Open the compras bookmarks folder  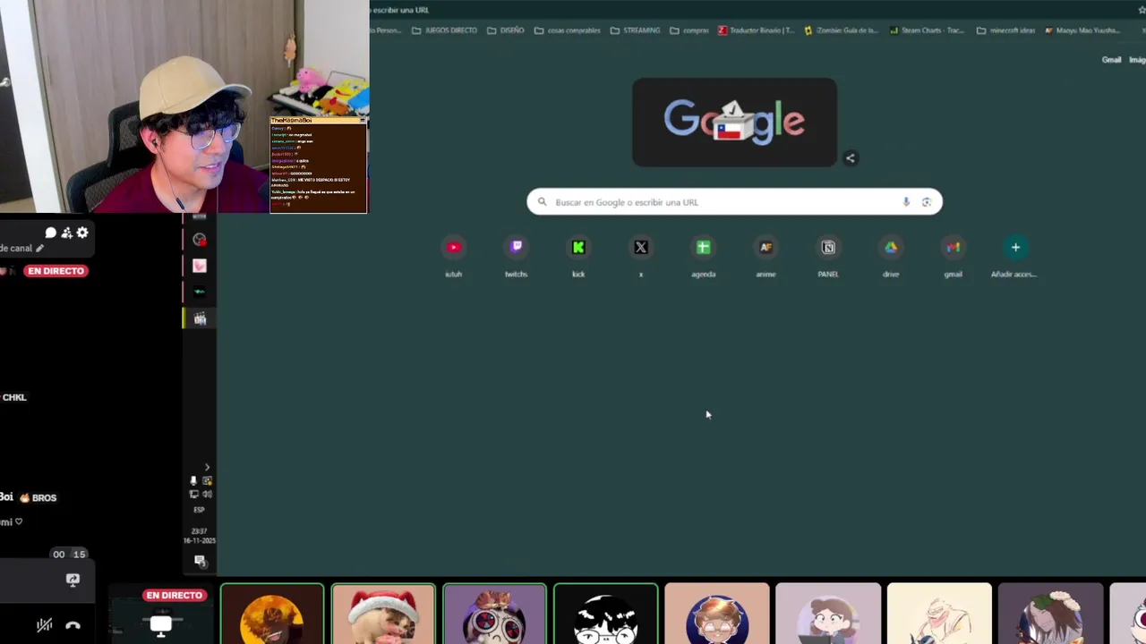point(689,30)
